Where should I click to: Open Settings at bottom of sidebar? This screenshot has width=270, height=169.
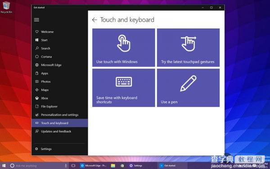[x=60, y=149]
